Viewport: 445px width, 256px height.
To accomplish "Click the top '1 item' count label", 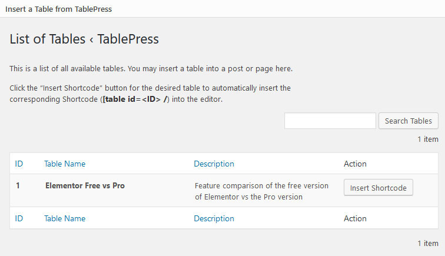I will [x=427, y=139].
